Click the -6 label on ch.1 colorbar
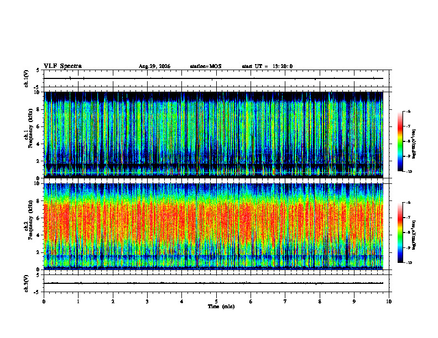Image resolution: width=438 pixels, height=338 pixels. point(408,112)
